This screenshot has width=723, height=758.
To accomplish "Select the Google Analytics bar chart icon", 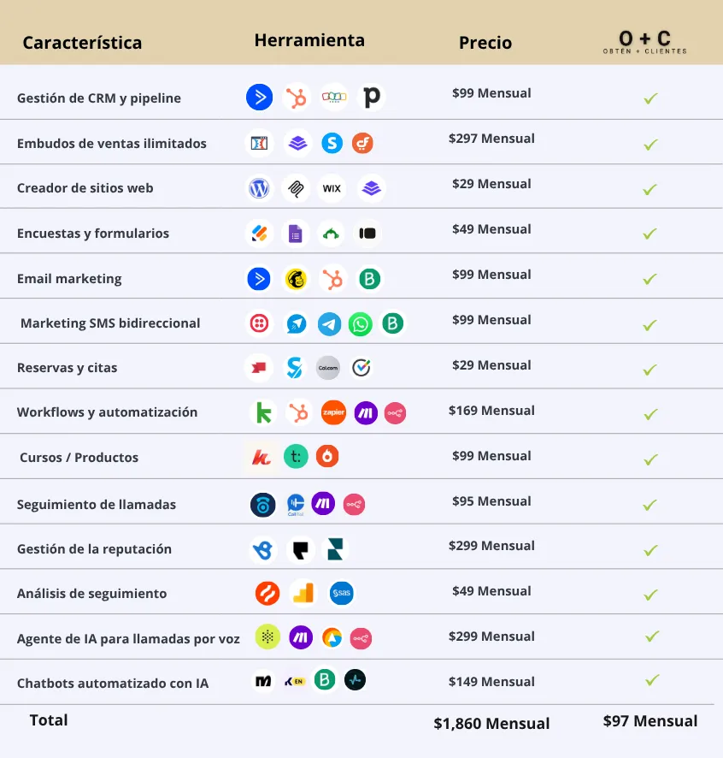I will pyautogui.click(x=303, y=593).
